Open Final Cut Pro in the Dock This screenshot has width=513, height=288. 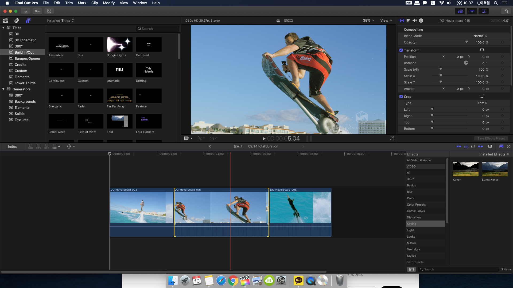point(245,281)
